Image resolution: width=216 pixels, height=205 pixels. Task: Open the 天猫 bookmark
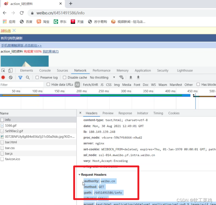77,22
